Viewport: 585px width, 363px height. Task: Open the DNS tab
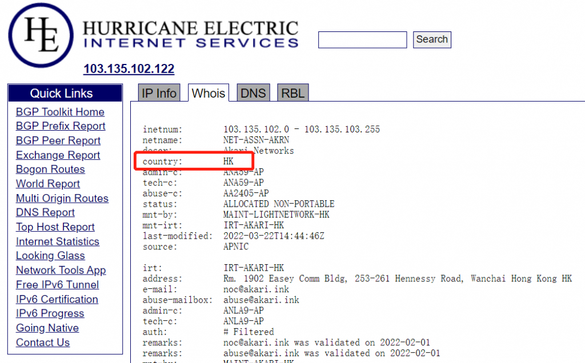[x=253, y=93]
